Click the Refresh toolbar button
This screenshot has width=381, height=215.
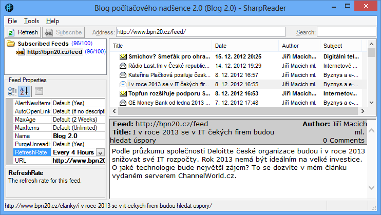coord(22,32)
